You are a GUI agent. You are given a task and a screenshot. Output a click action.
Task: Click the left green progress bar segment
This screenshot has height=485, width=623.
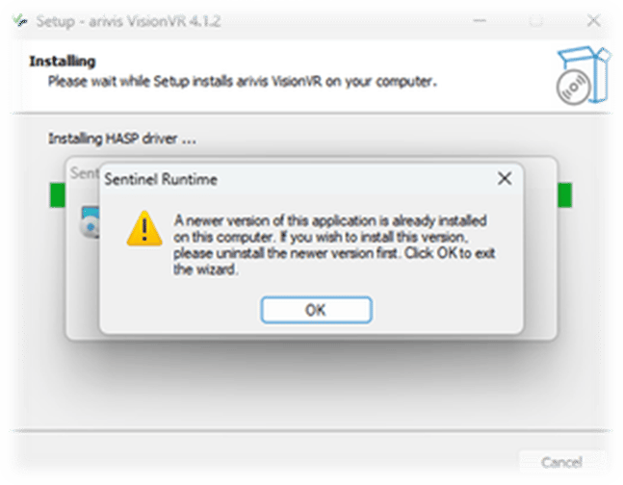(x=57, y=195)
